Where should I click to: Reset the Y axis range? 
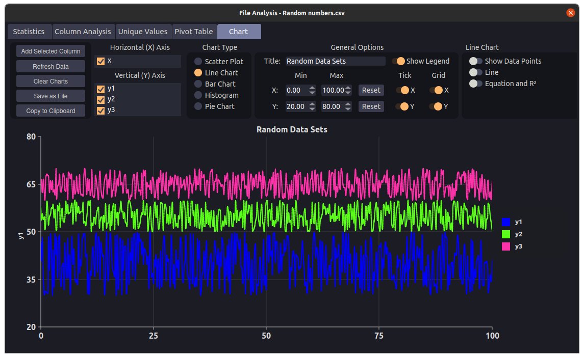pyautogui.click(x=371, y=107)
